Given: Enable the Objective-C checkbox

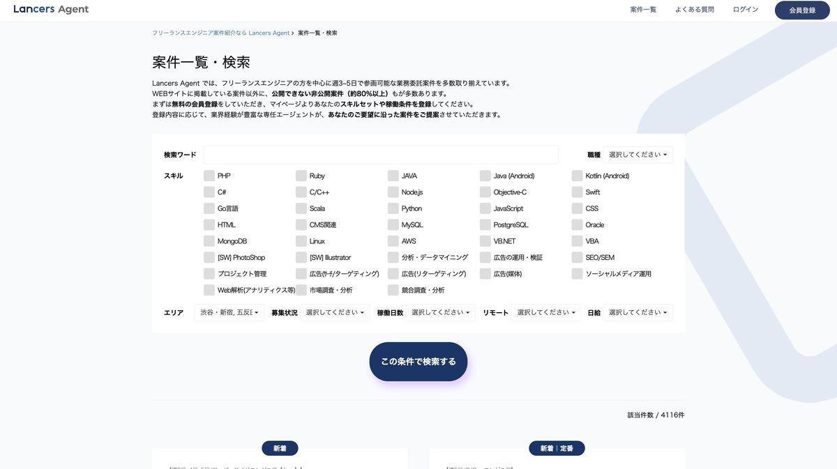Looking at the screenshot, I should pos(485,192).
